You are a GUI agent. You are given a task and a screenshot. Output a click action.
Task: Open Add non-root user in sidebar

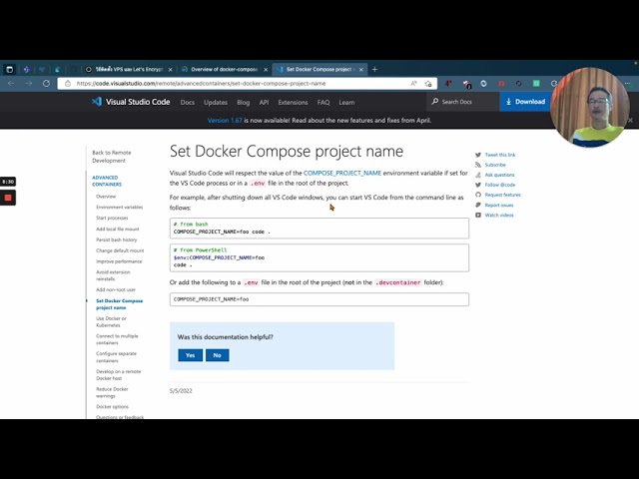tap(116, 289)
